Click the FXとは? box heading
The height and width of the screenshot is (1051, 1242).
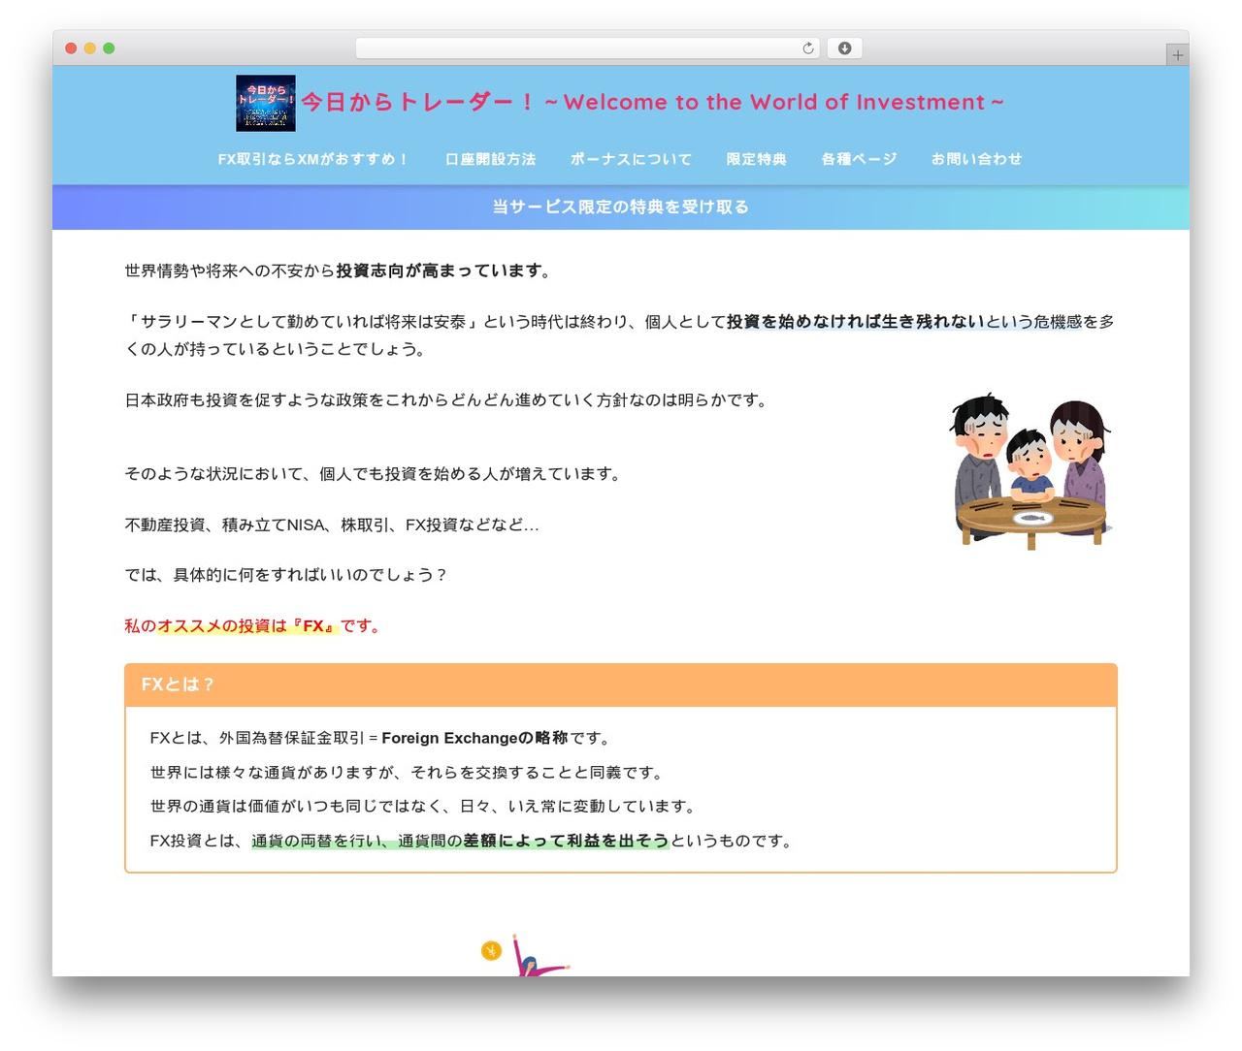click(x=621, y=685)
